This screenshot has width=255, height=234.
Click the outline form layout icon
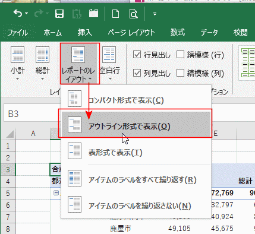74,125
